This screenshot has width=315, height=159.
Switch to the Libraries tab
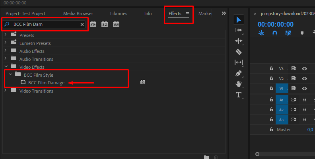(119, 14)
